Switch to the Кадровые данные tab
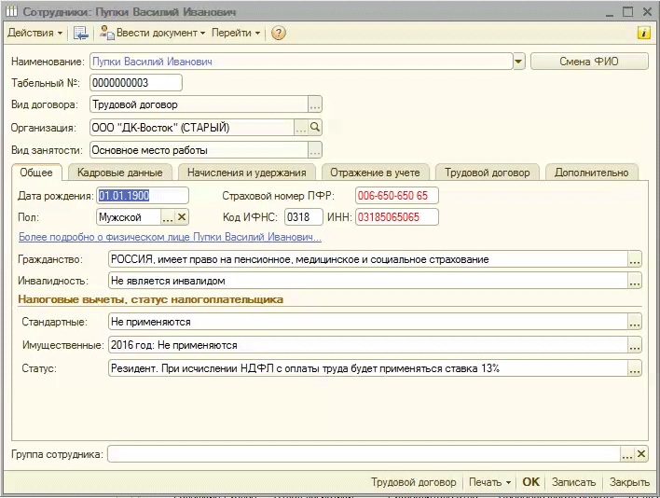The image size is (660, 498). click(x=120, y=173)
